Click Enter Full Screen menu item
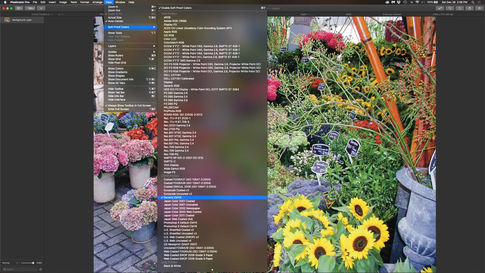This screenshot has width=485, height=273. click(x=130, y=109)
